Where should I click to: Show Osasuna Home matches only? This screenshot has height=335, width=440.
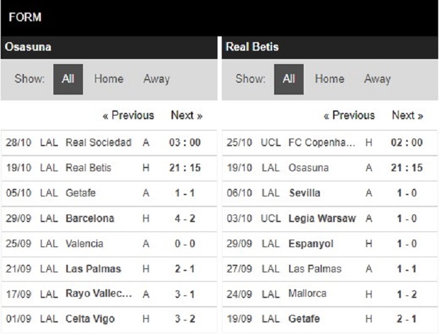[x=109, y=79]
